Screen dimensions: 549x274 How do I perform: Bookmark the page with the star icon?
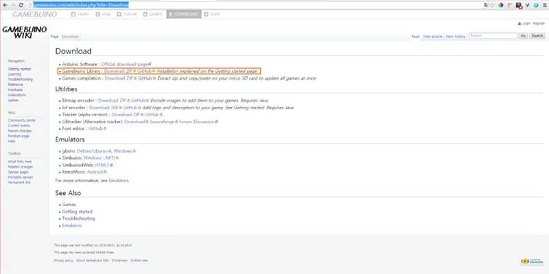click(493, 5)
